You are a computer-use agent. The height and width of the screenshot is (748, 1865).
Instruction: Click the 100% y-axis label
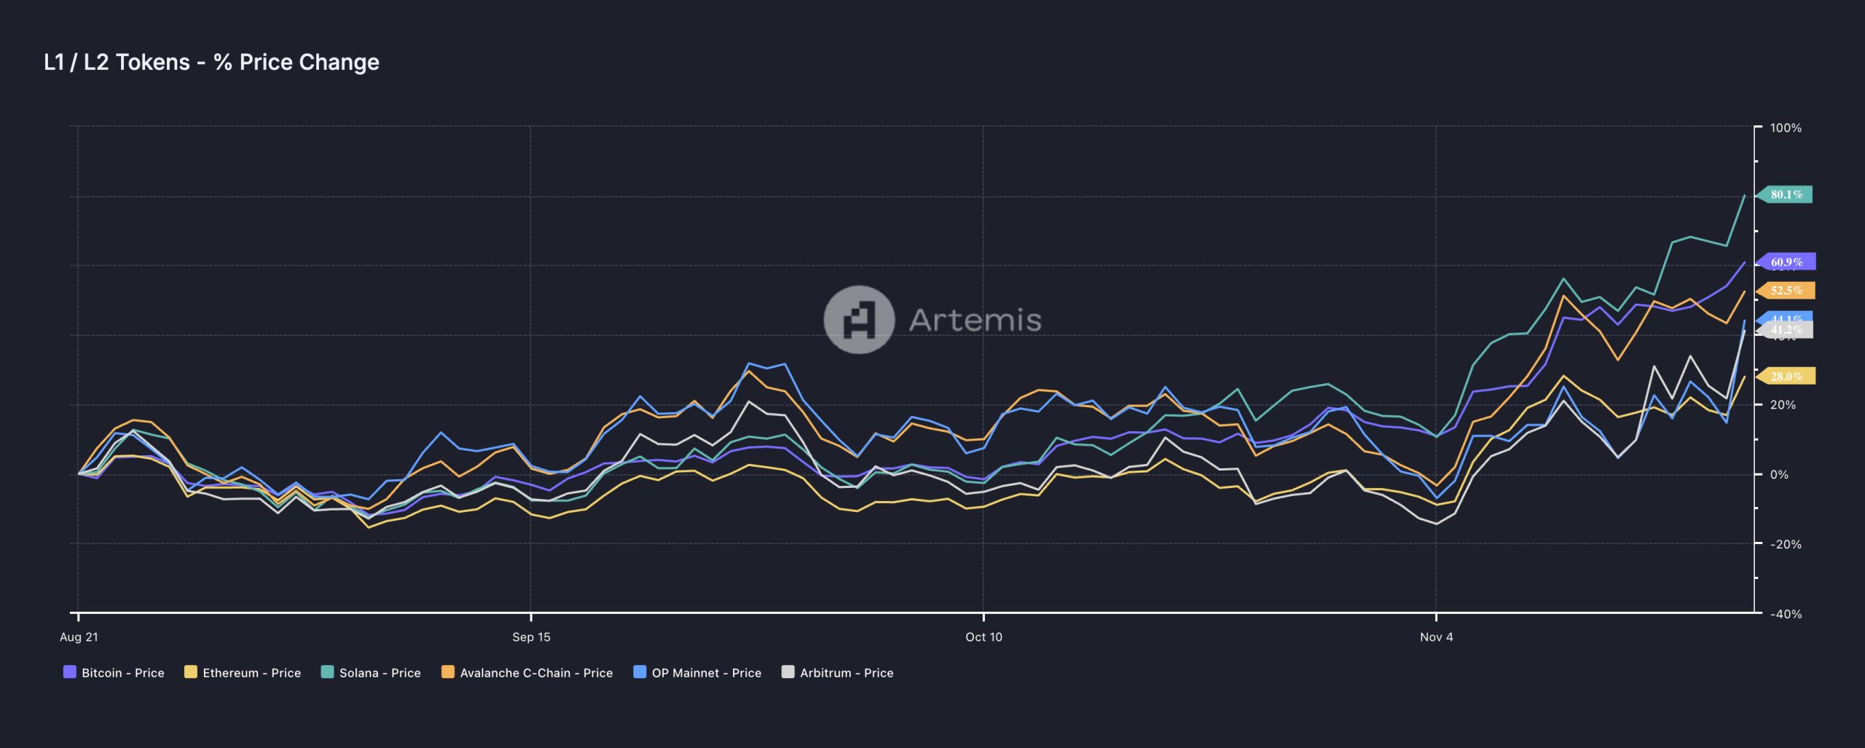coord(1786,128)
